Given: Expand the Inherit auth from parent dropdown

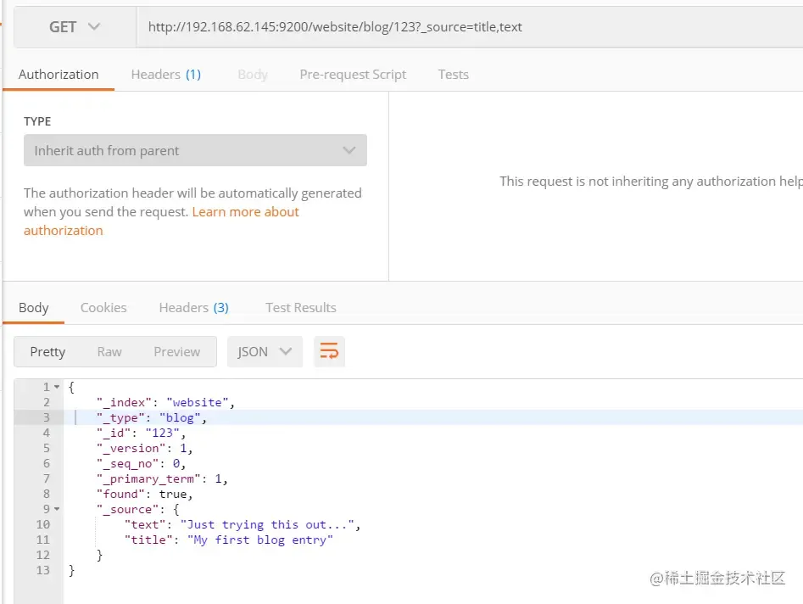Looking at the screenshot, I should (x=195, y=151).
